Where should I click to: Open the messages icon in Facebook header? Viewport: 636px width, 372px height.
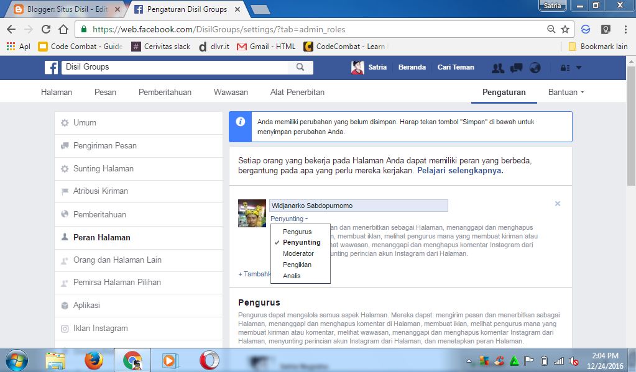click(517, 68)
